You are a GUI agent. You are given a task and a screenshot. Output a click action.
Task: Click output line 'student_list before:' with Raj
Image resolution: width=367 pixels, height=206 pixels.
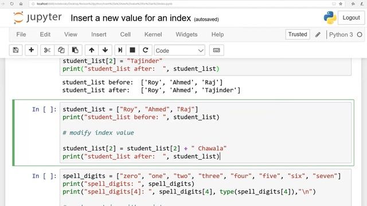tap(142, 82)
